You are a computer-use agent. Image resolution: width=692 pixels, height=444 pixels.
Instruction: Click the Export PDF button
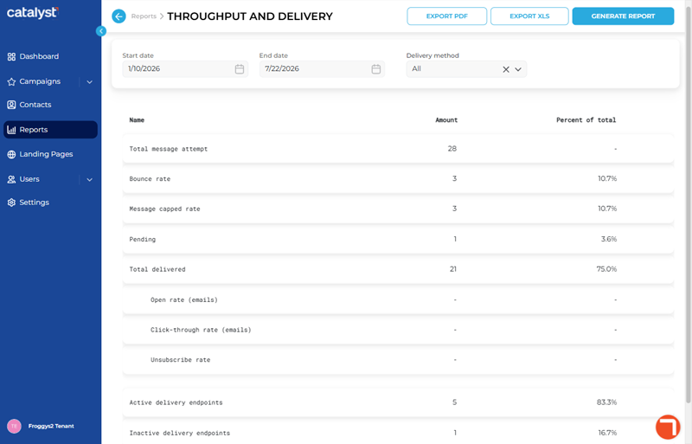446,16
